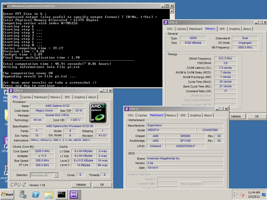Switch to Caches tab in Memory window
This screenshot has width=267, height=200.
pos(181,29)
